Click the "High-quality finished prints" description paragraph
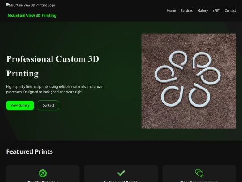The width and height of the screenshot is (242, 182). (55, 89)
